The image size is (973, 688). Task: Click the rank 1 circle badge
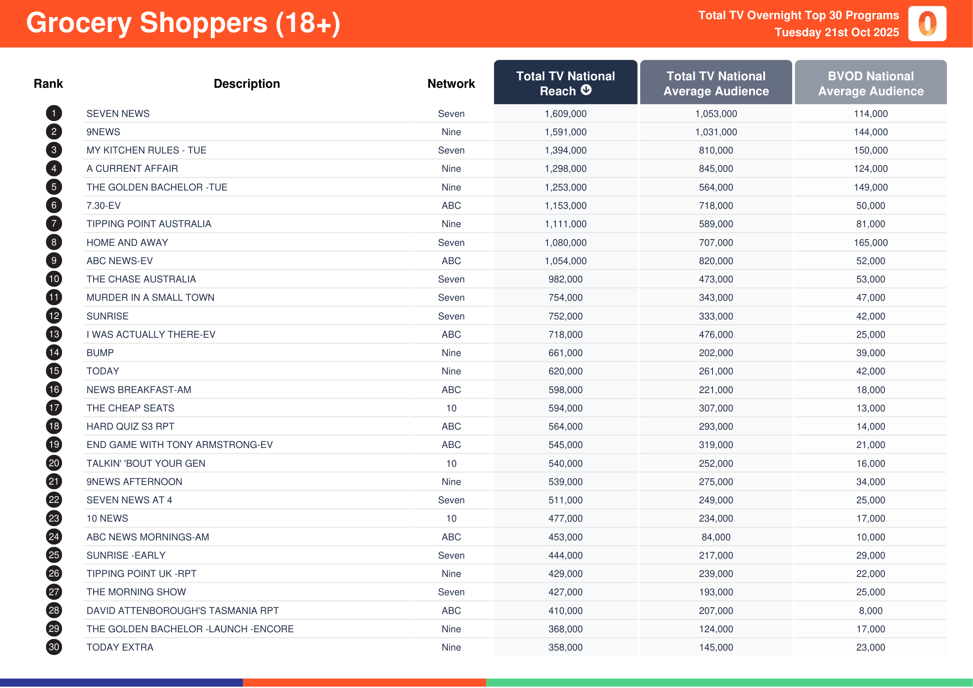pos(54,113)
